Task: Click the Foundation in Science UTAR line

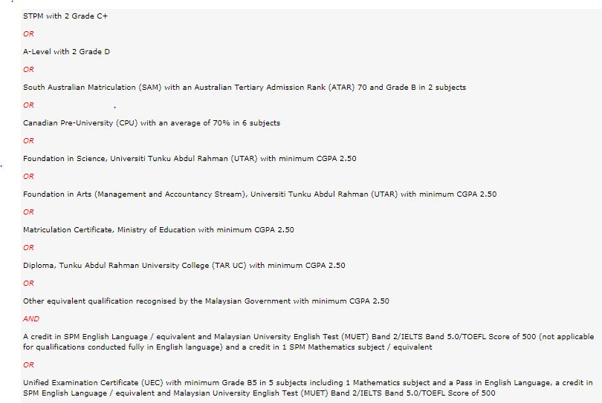Action: 190,159
